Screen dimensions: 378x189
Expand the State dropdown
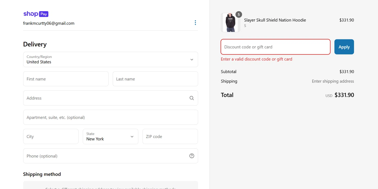[110, 137]
